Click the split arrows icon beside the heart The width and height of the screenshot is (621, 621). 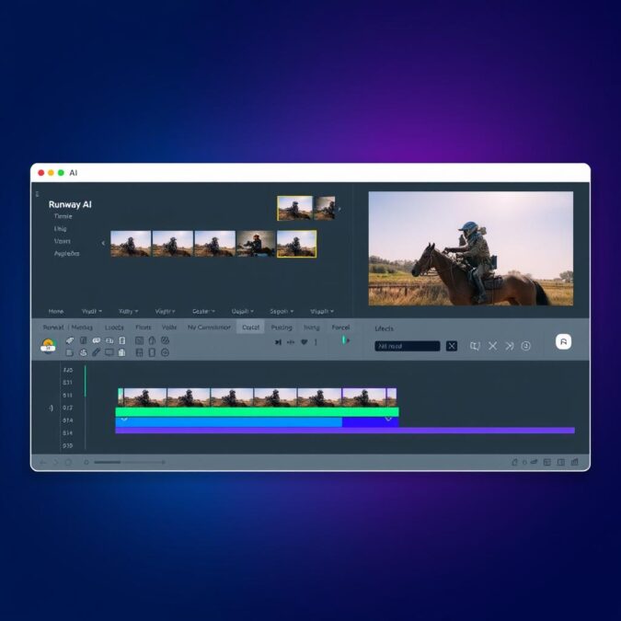[x=291, y=342]
